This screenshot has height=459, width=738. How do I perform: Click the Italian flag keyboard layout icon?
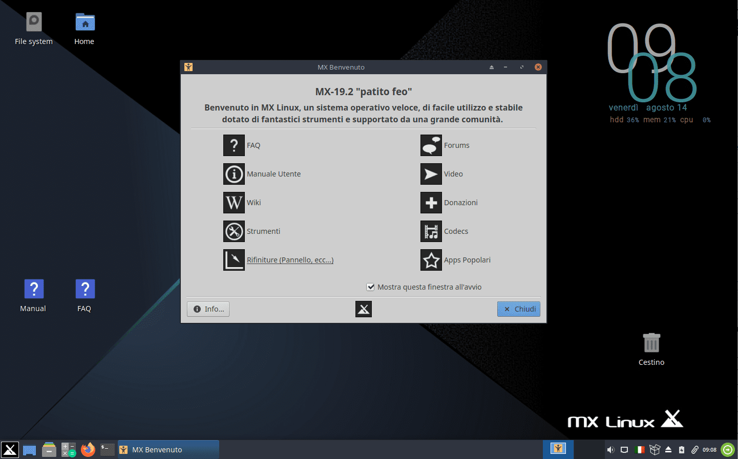coord(640,450)
